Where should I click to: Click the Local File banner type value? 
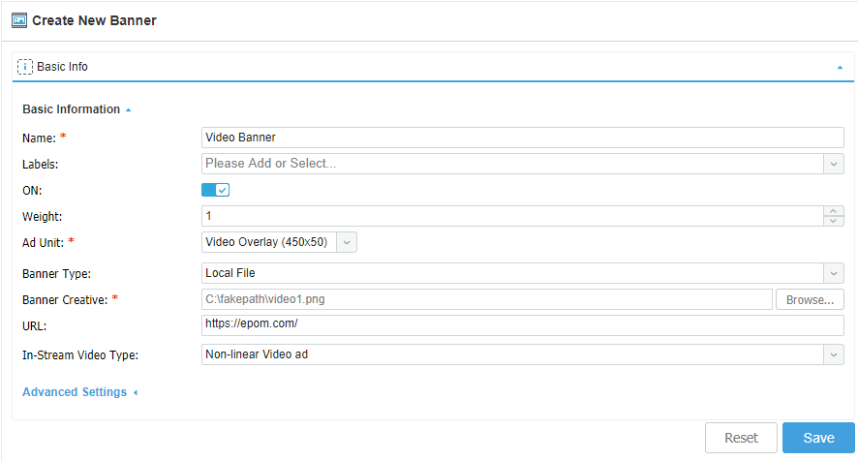point(230,273)
